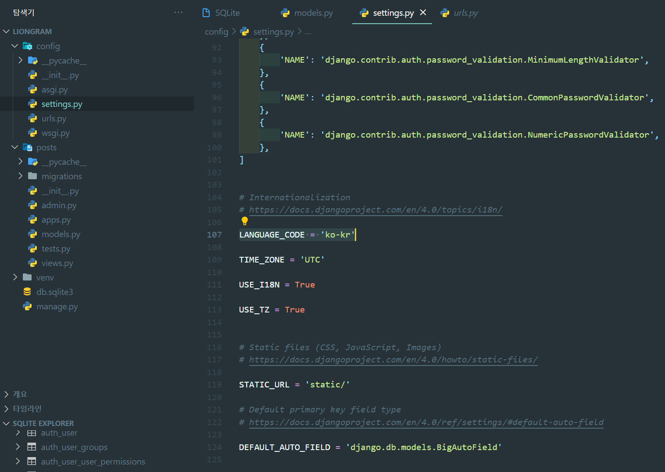Viewport: 665px width, 472px height.
Task: Expand the auth_user table chevron
Action: pos(18,433)
